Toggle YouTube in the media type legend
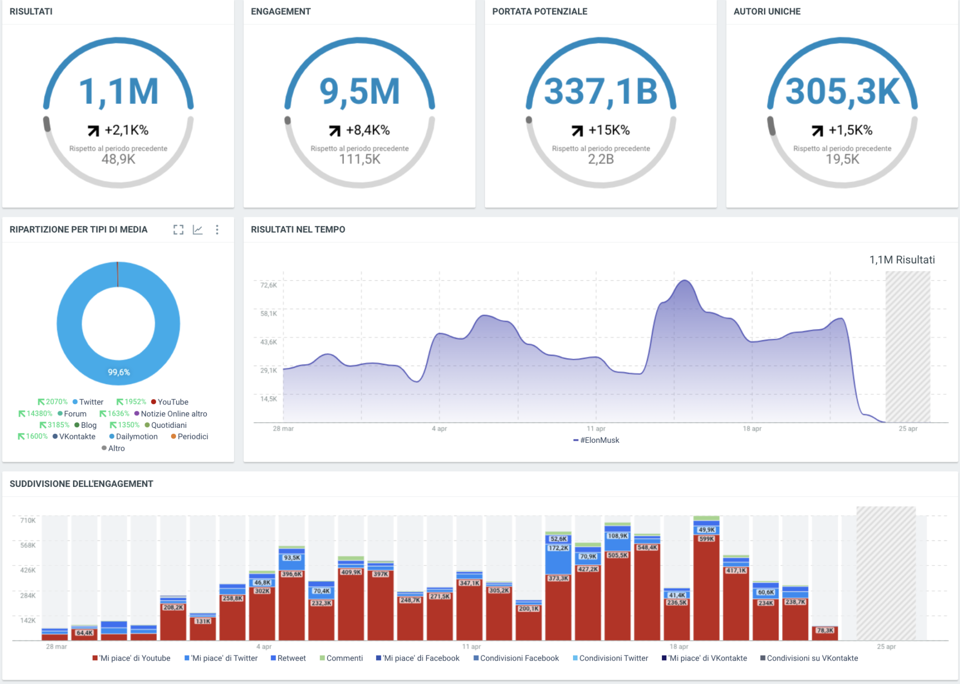The width and height of the screenshot is (960, 684). (x=170, y=402)
